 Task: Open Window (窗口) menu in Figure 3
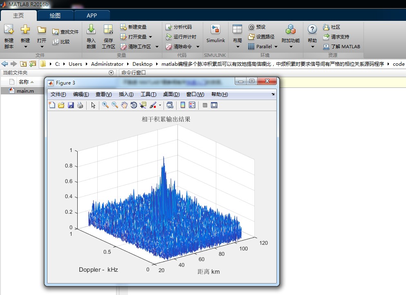(x=195, y=94)
